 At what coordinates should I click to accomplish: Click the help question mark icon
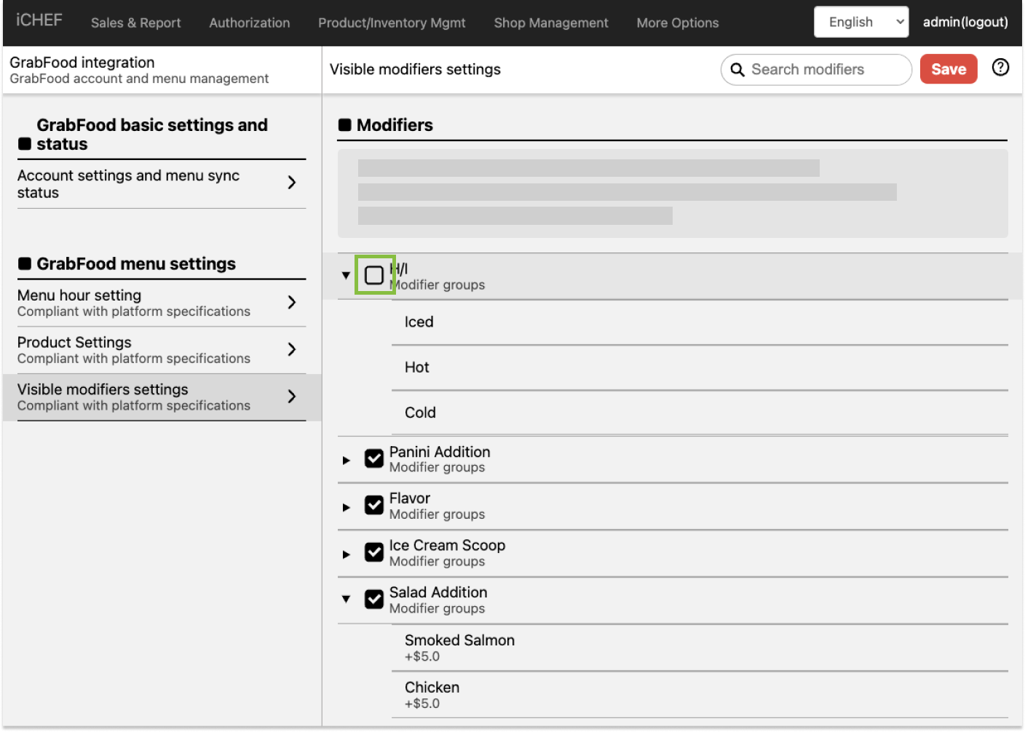pos(1000,68)
